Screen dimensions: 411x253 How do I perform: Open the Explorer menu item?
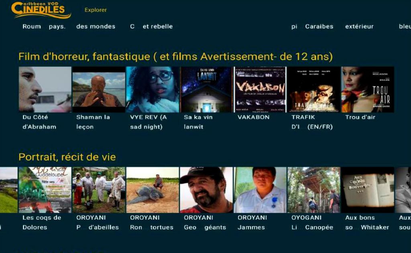(x=96, y=10)
